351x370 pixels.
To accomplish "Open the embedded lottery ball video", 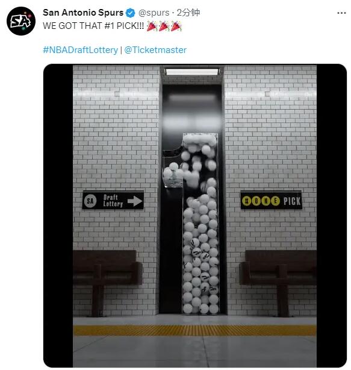I will point(194,216).
